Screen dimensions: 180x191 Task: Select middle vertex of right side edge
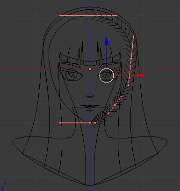click(x=131, y=58)
